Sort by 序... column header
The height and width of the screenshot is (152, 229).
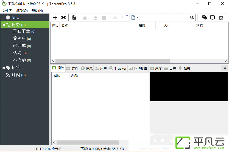(x=55, y=26)
